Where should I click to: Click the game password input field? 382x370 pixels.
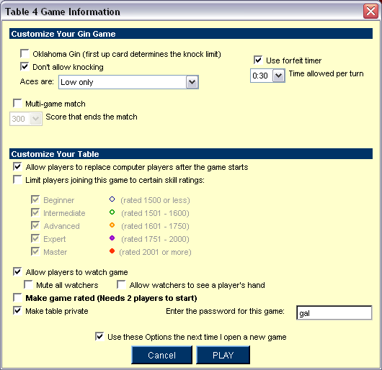click(x=334, y=312)
